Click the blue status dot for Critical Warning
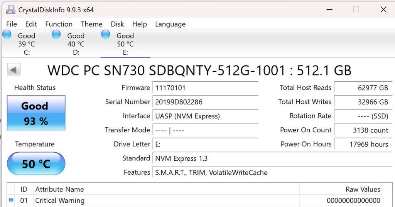The height and width of the screenshot is (207, 395). (x=11, y=200)
